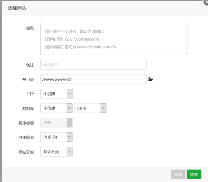Close the 添加网站 dialog with X icon
The width and height of the screenshot is (208, 182).
tap(206, 2)
